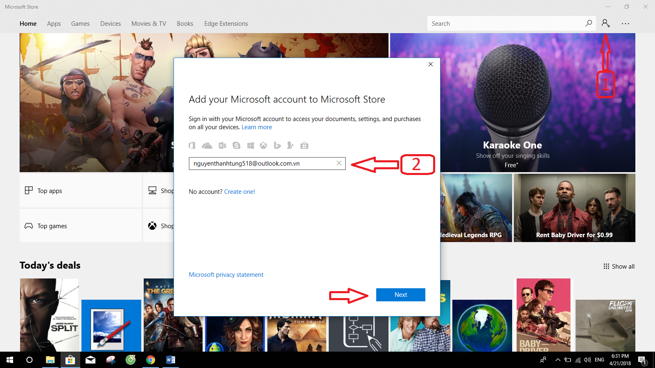Open Microsoft privacy statement link
This screenshot has width=655, height=368.
[226, 275]
